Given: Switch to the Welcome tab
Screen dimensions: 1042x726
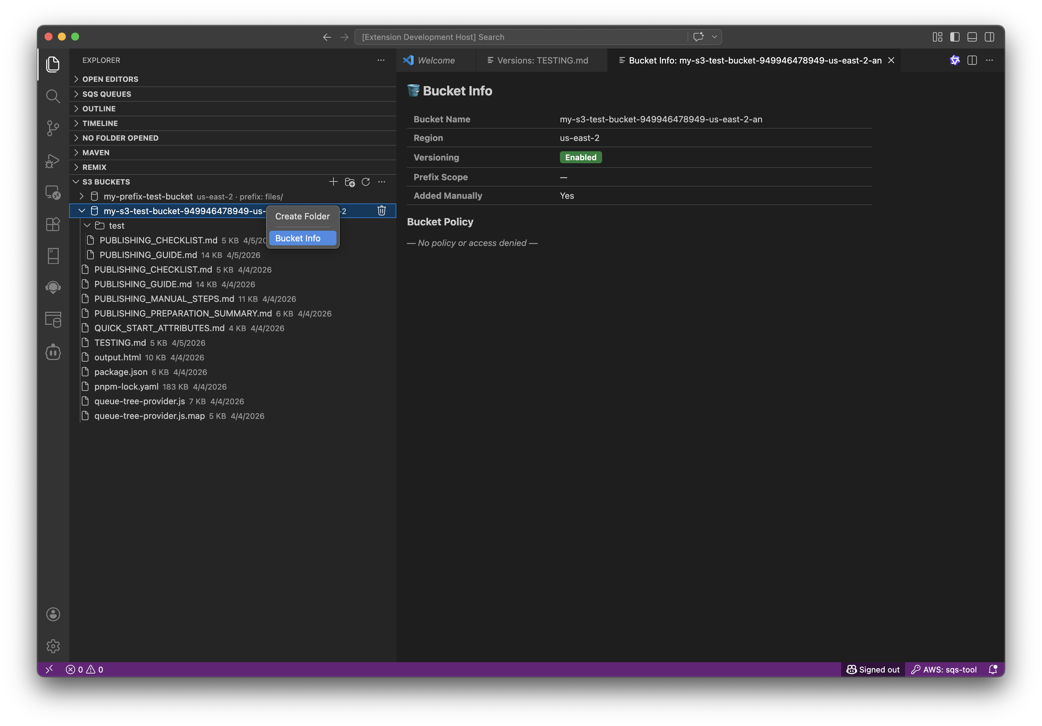Looking at the screenshot, I should coord(436,60).
